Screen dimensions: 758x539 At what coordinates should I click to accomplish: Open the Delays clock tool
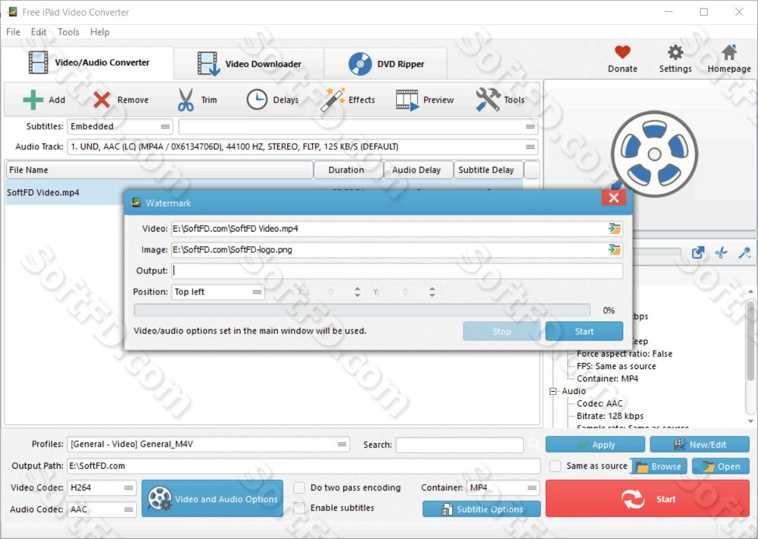pos(257,100)
